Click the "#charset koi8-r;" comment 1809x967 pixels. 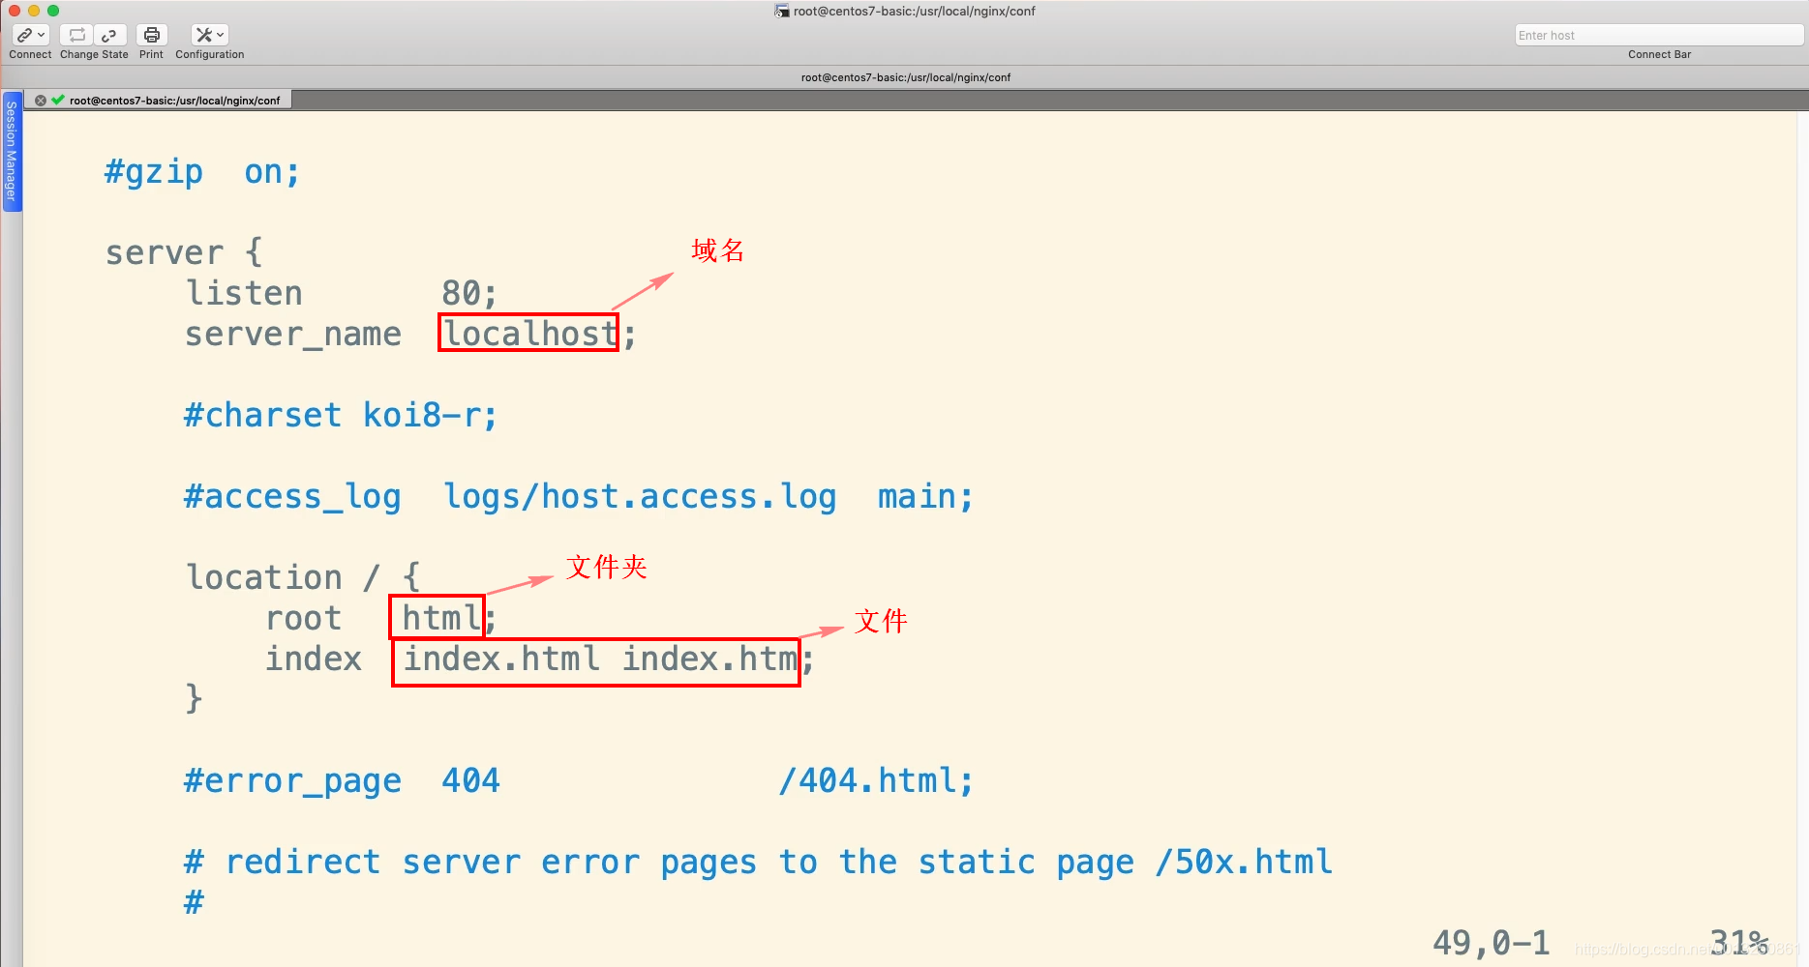[x=340, y=415]
